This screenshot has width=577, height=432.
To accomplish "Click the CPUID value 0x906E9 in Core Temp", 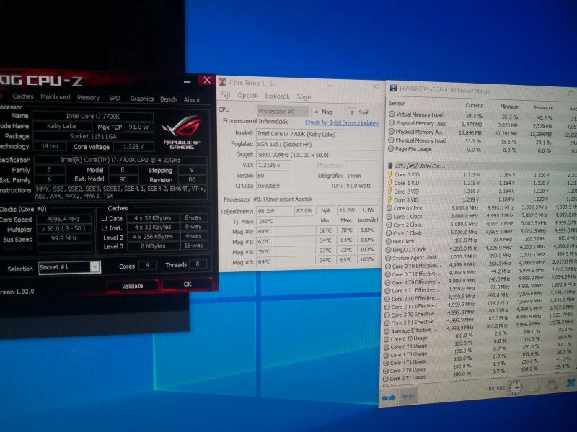I will (274, 186).
